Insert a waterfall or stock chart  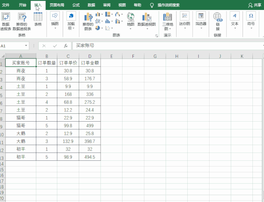(x=119, y=14)
